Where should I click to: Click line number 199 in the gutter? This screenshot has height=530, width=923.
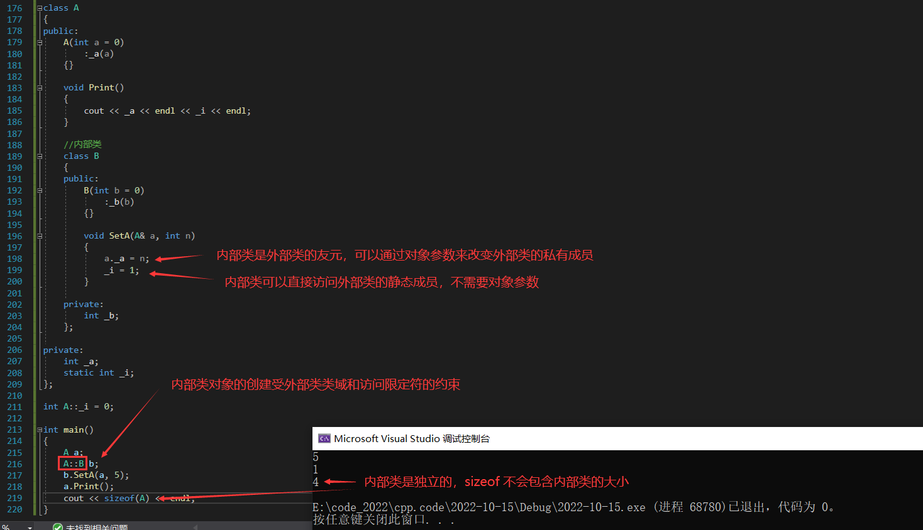coord(14,270)
